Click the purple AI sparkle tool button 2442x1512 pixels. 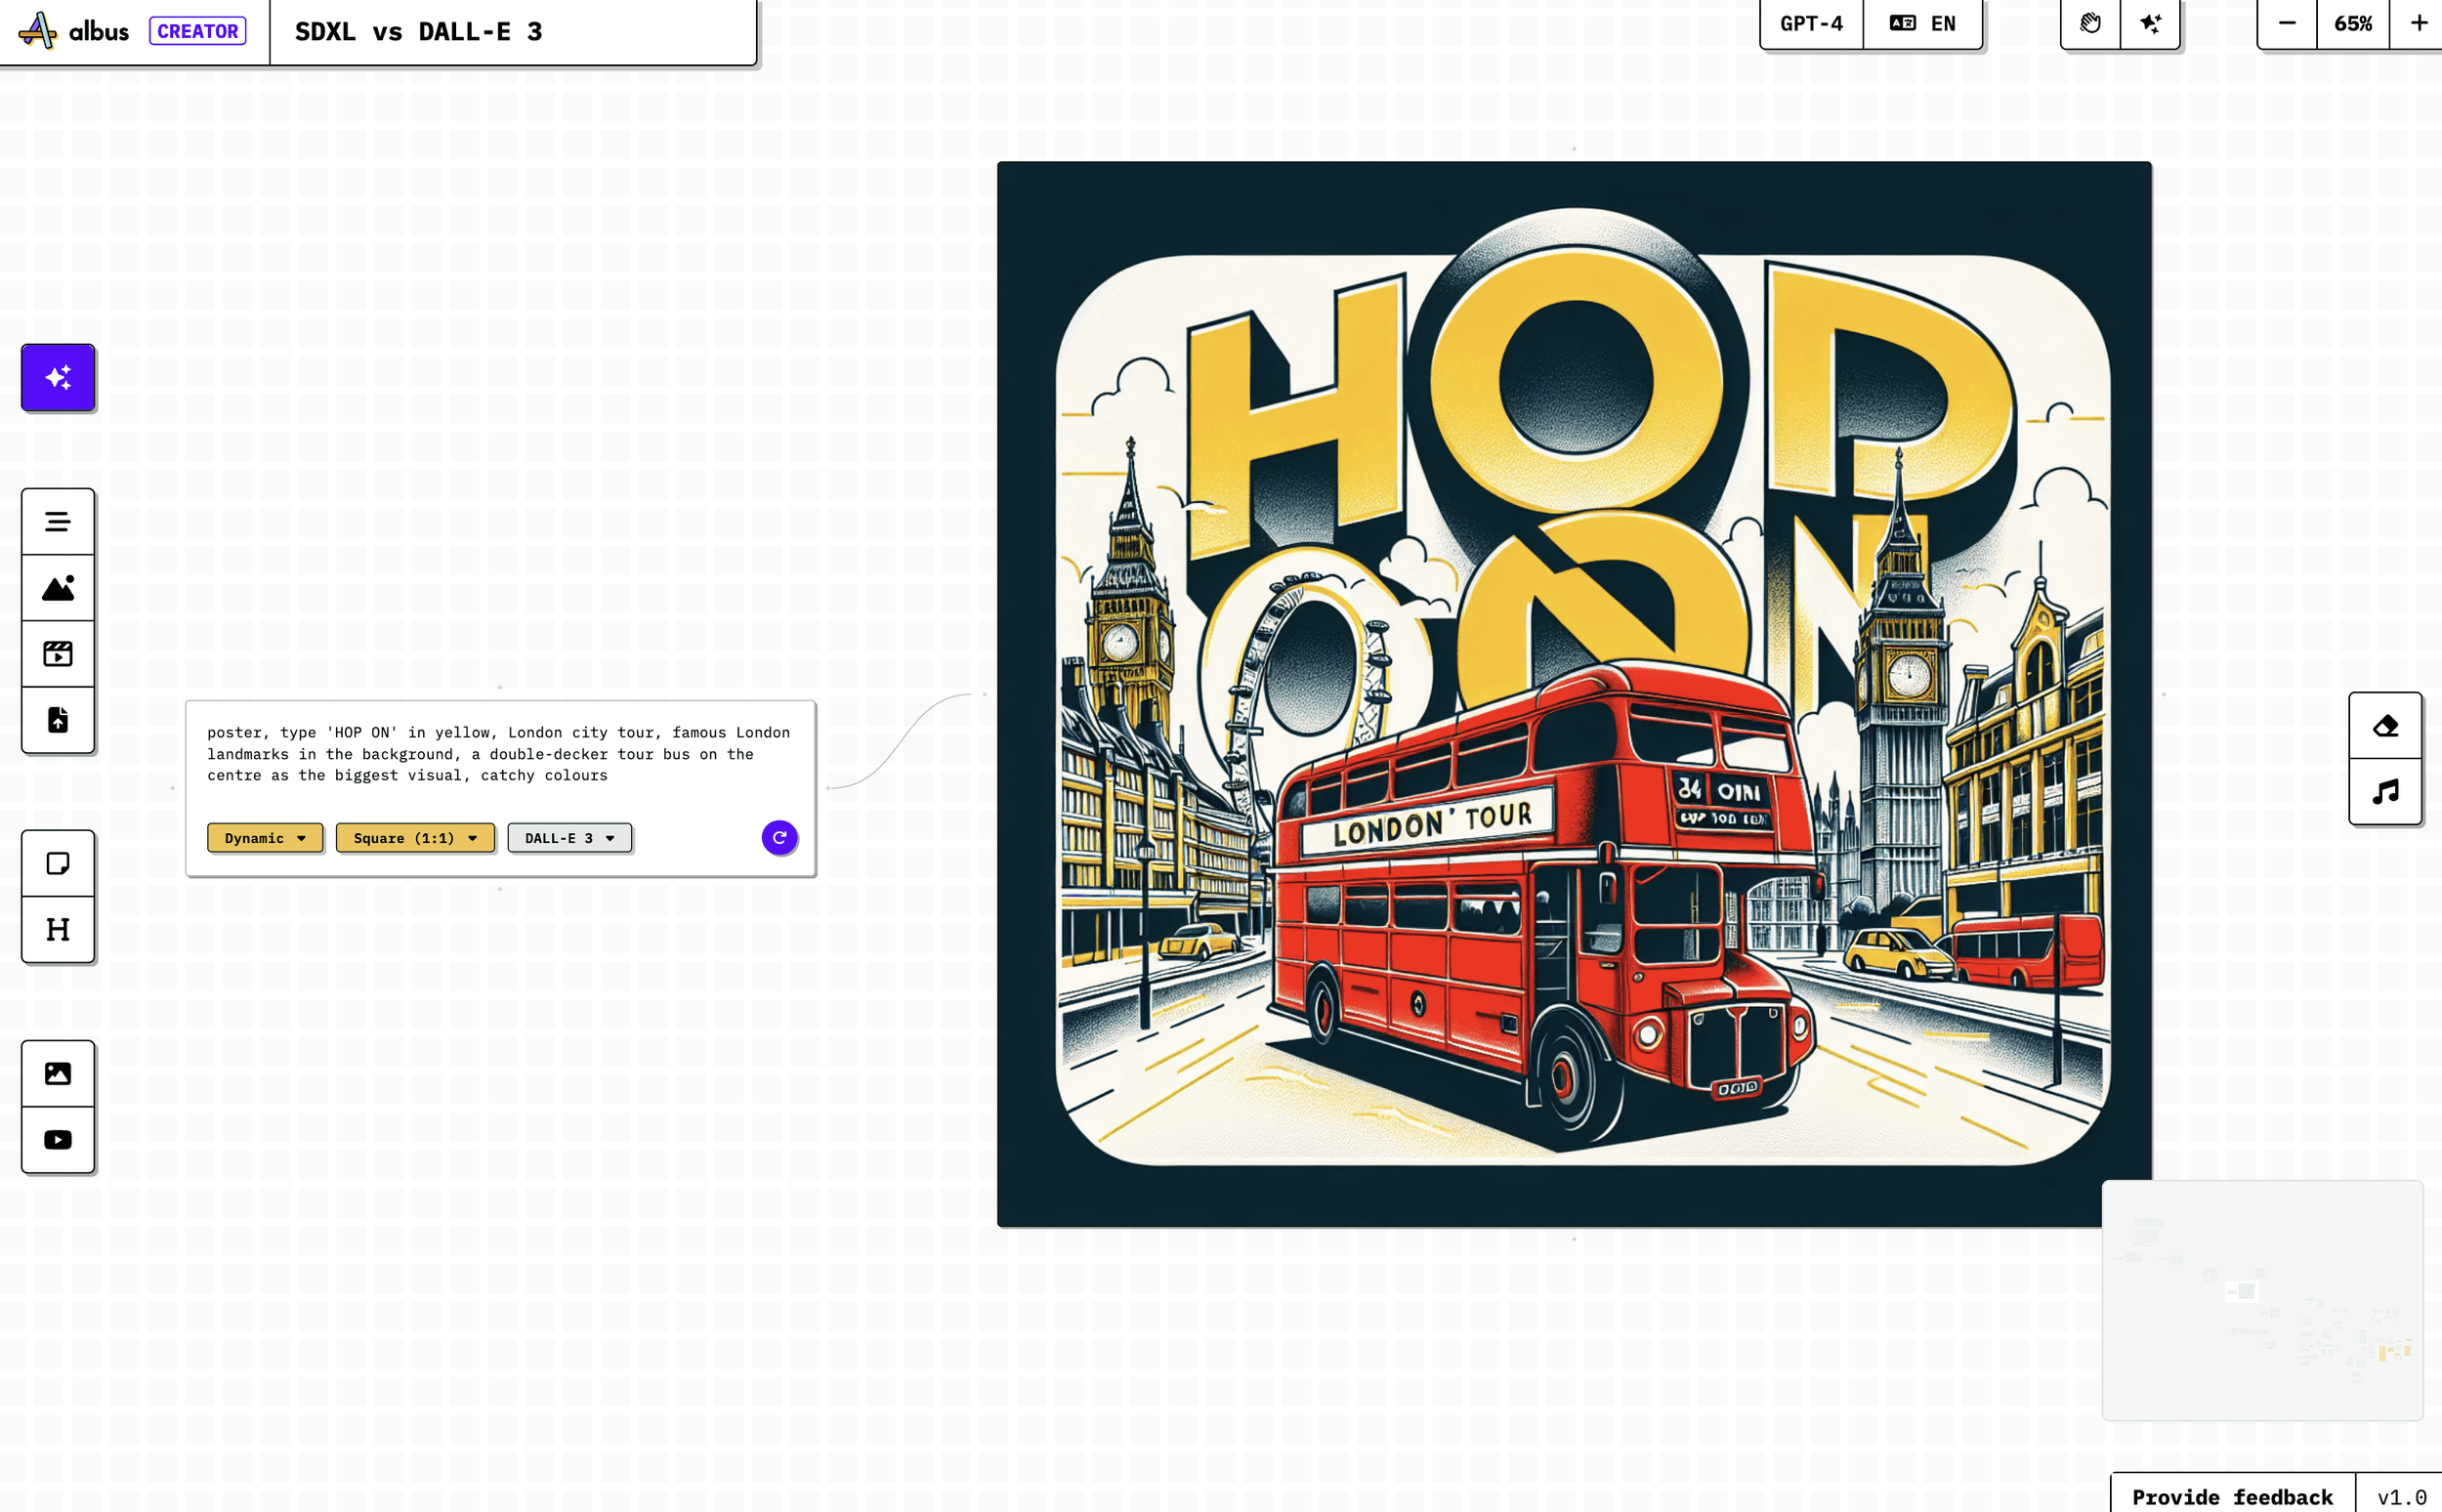coord(58,378)
